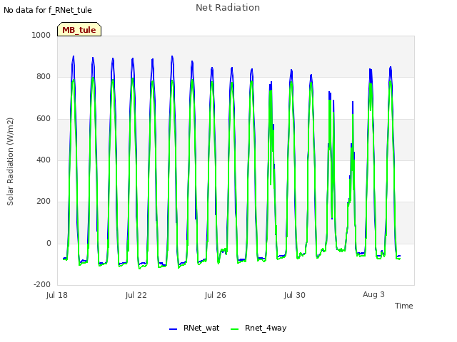Toggle the Rnet_4way legend entry

pos(258,328)
